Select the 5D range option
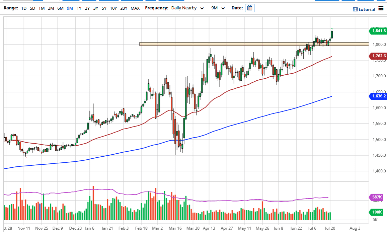 pos(32,8)
